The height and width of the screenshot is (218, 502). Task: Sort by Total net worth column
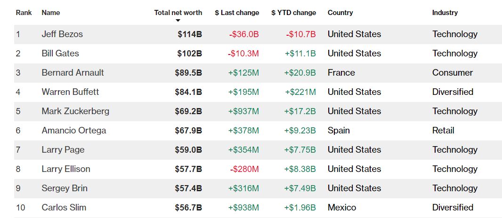pyautogui.click(x=178, y=13)
